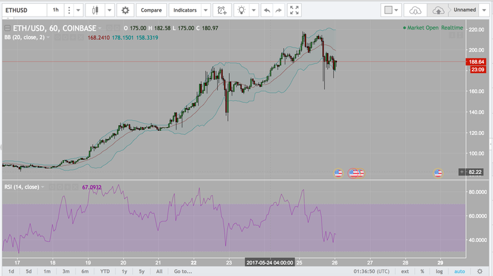
Task: Undo last action with left arrow
Action: 267,10
